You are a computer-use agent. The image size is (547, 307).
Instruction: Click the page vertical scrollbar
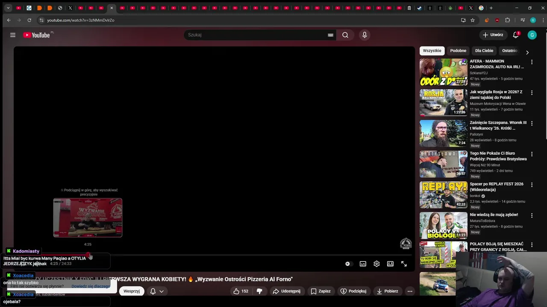pyautogui.click(x=545, y=85)
